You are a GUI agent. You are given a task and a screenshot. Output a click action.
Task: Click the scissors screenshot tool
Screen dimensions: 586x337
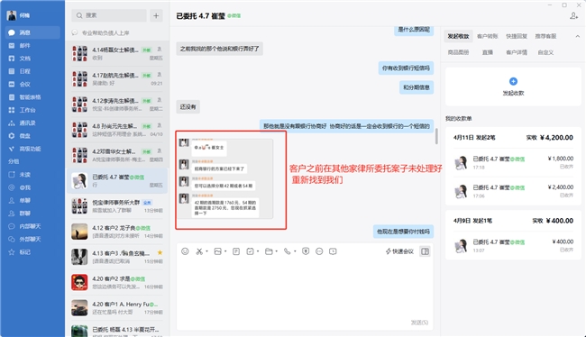click(199, 251)
